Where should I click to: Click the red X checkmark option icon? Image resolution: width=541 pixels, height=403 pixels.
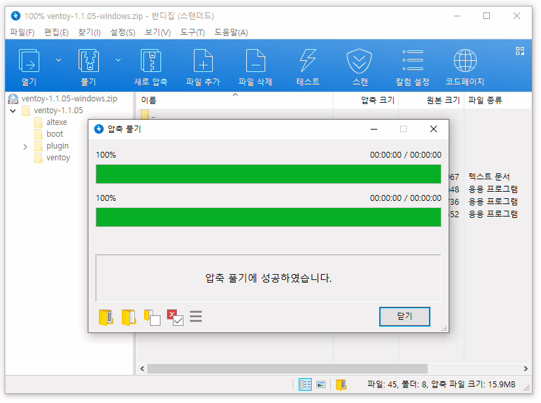175,317
